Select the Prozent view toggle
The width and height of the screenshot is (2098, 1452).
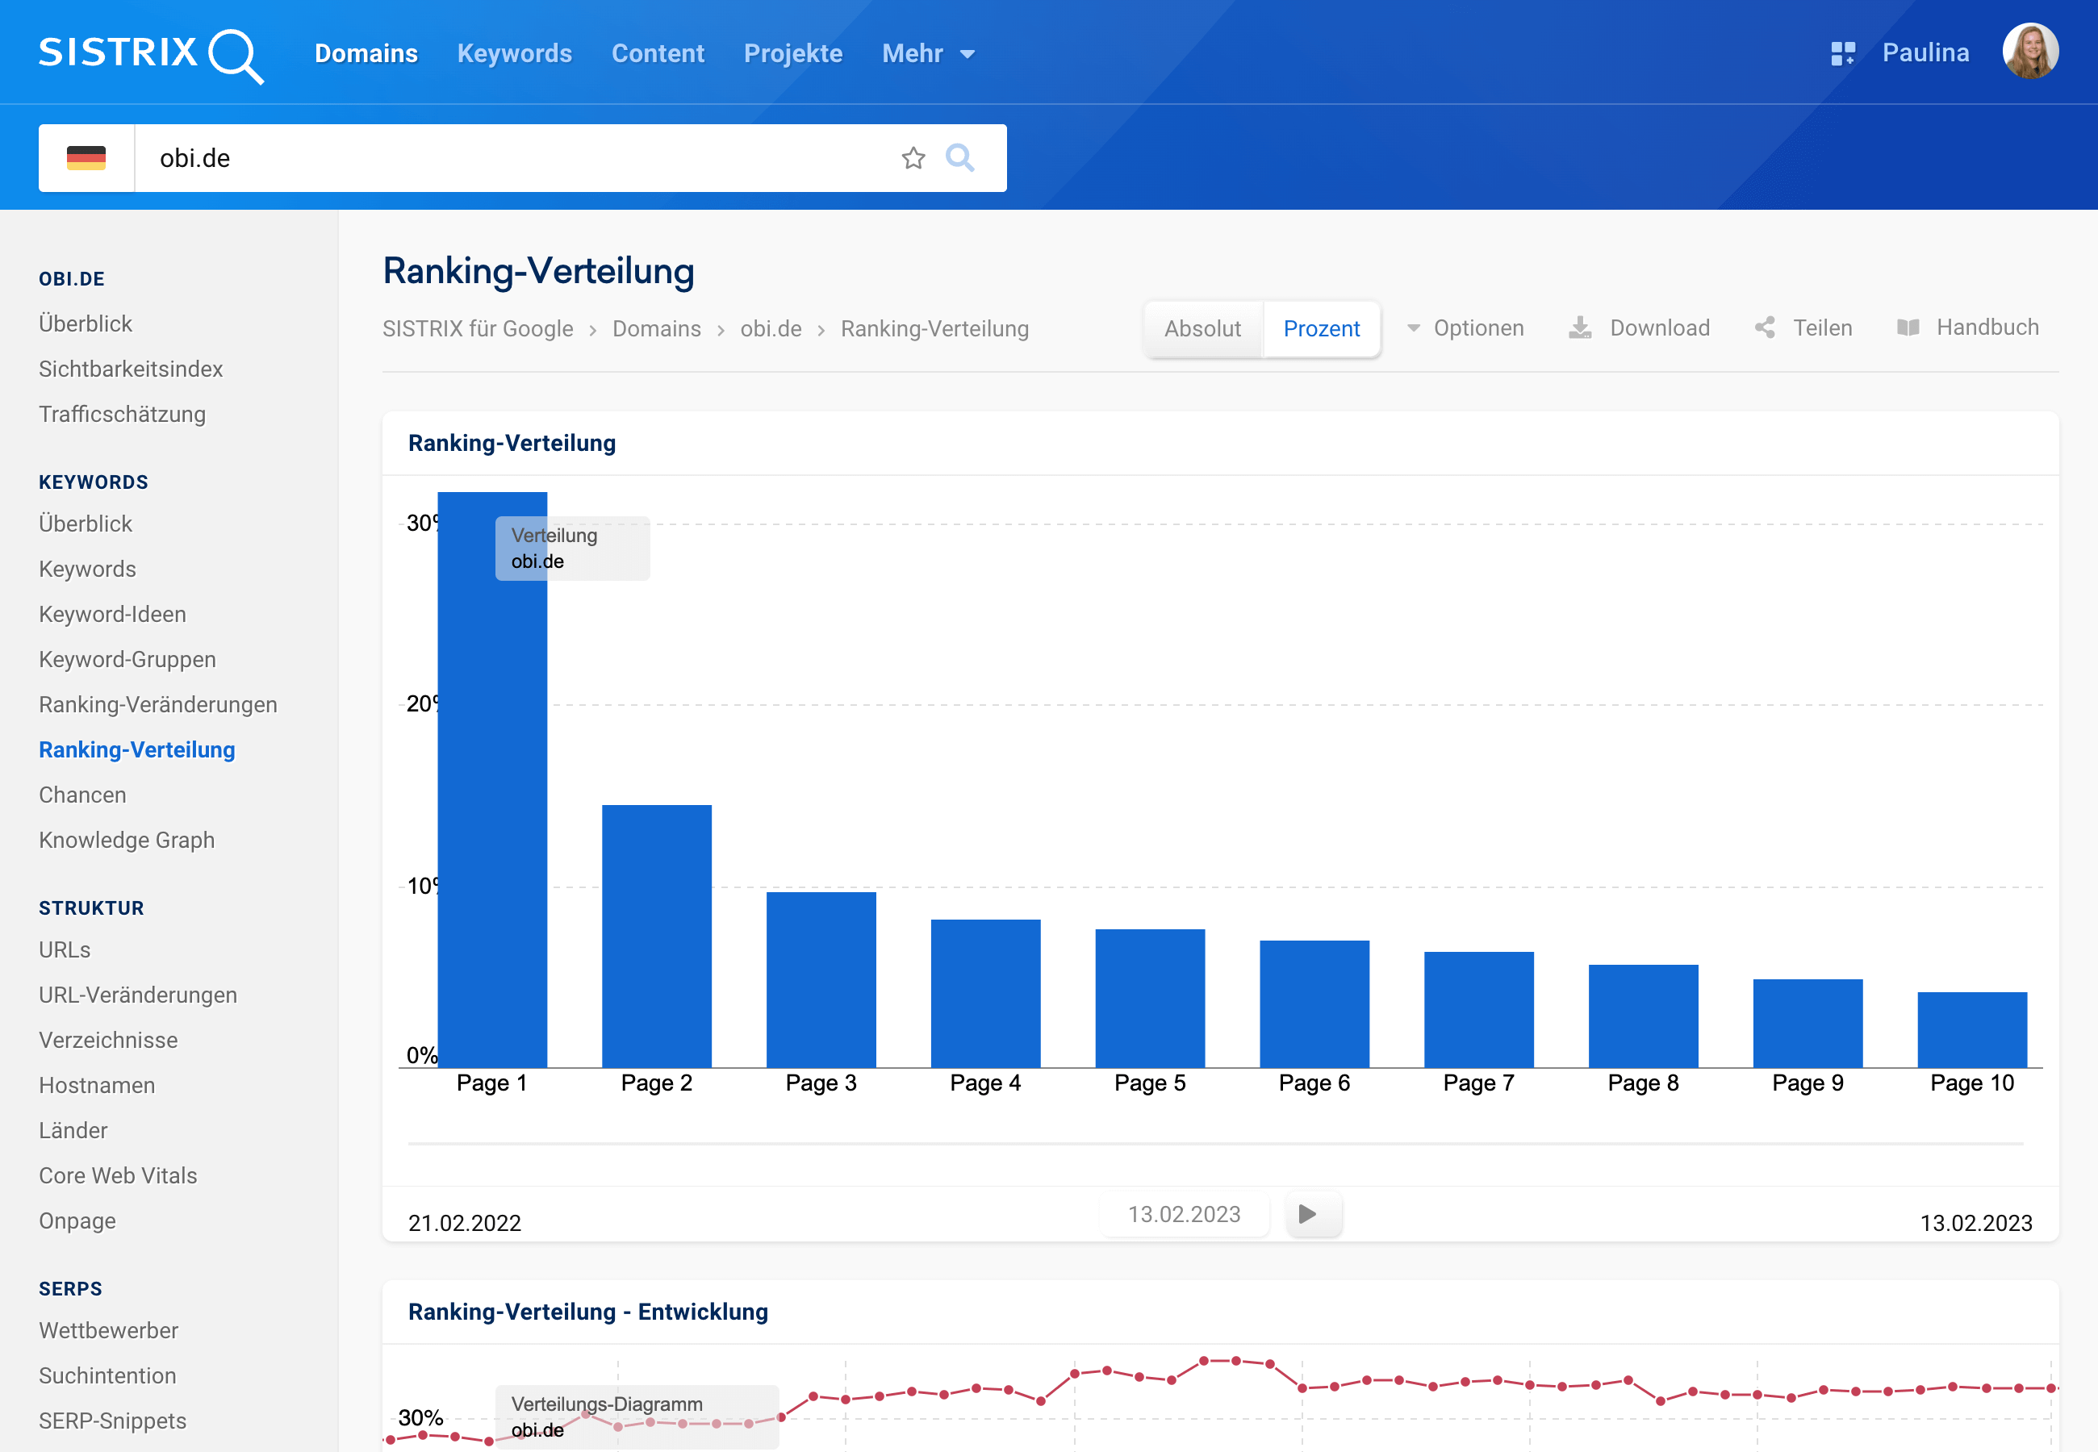click(x=1321, y=328)
